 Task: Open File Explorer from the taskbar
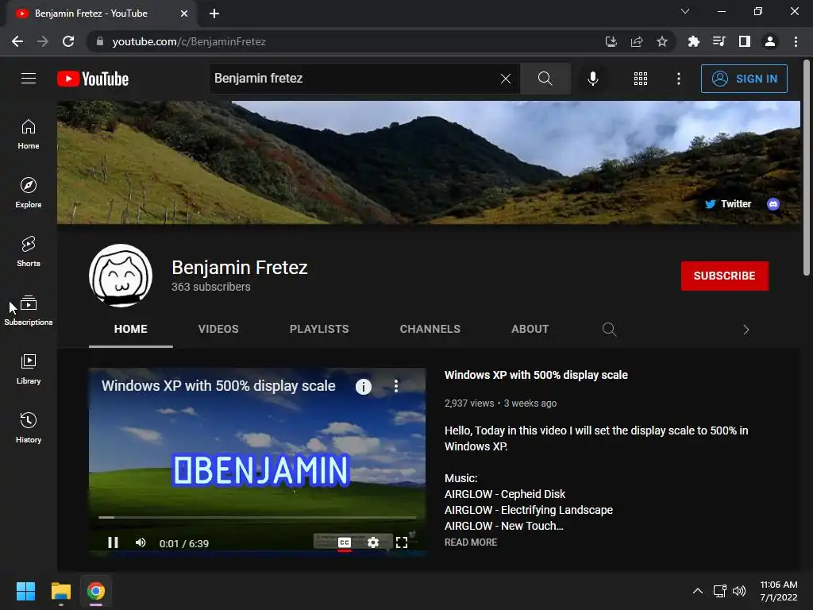click(60, 591)
